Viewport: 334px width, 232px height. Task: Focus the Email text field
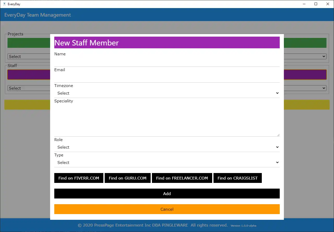[x=167, y=78]
